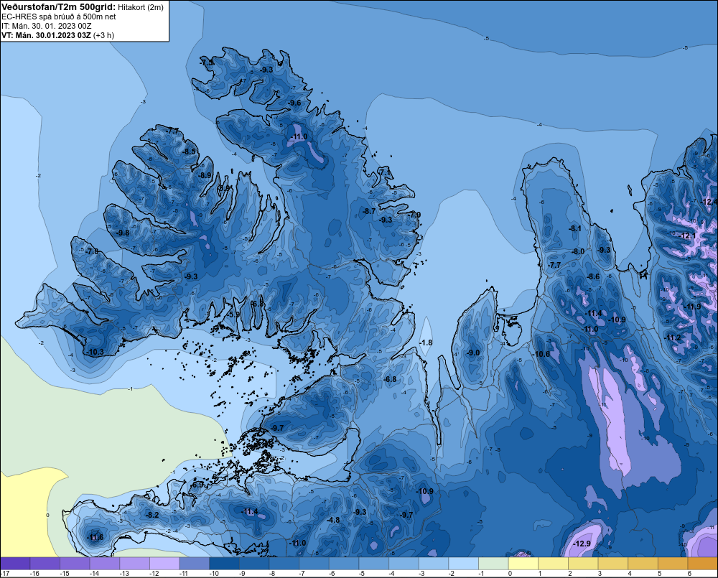Select the -8.7 temperature label

click(x=368, y=211)
